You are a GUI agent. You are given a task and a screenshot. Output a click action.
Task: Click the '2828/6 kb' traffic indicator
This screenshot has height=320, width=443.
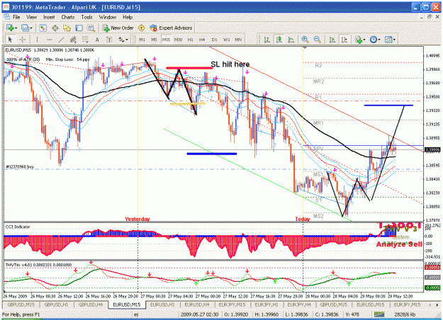pos(405,314)
